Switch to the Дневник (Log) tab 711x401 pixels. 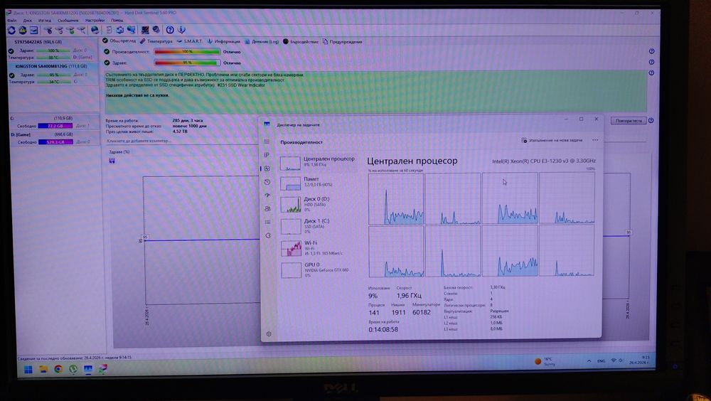(x=262, y=41)
